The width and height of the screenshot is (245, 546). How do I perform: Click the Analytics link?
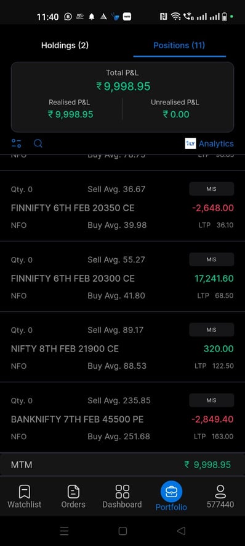pyautogui.click(x=216, y=143)
